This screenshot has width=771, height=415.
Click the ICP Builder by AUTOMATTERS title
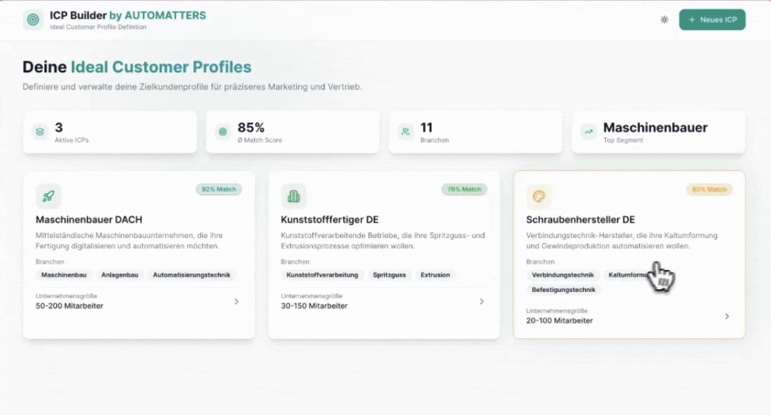coord(128,15)
